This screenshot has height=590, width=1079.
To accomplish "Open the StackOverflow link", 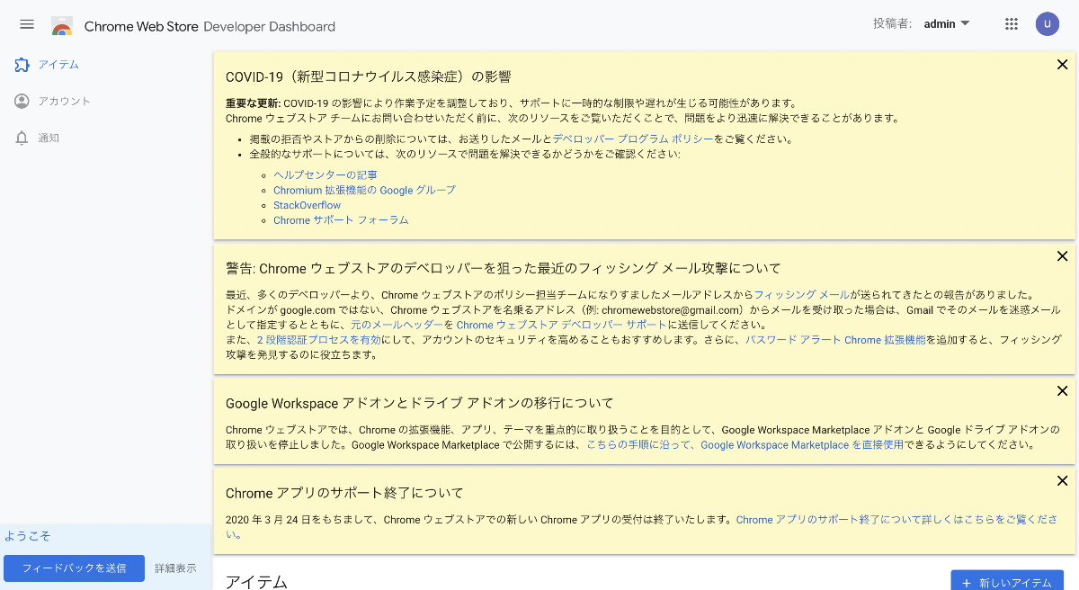I will click(x=307, y=205).
